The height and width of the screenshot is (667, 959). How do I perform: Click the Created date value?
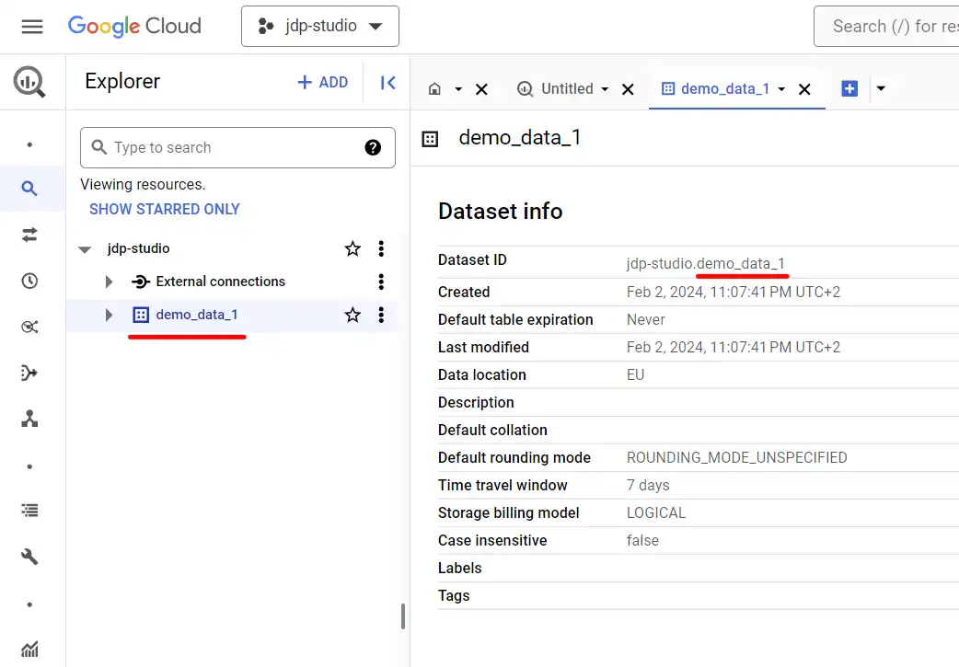pos(734,293)
